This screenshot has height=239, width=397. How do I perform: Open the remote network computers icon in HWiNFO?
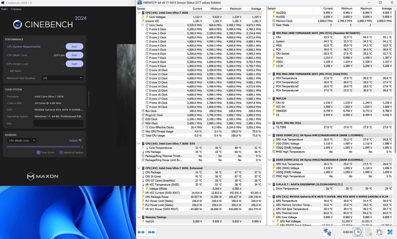pyautogui.click(x=327, y=232)
